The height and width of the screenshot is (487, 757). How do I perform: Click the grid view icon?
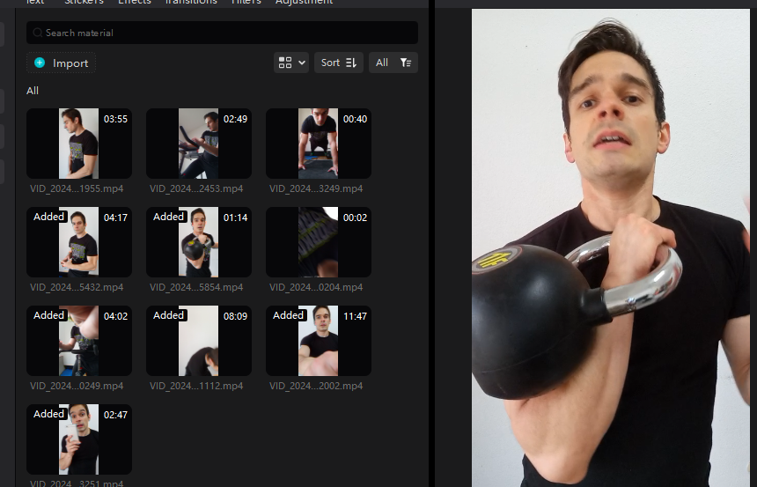tap(285, 63)
